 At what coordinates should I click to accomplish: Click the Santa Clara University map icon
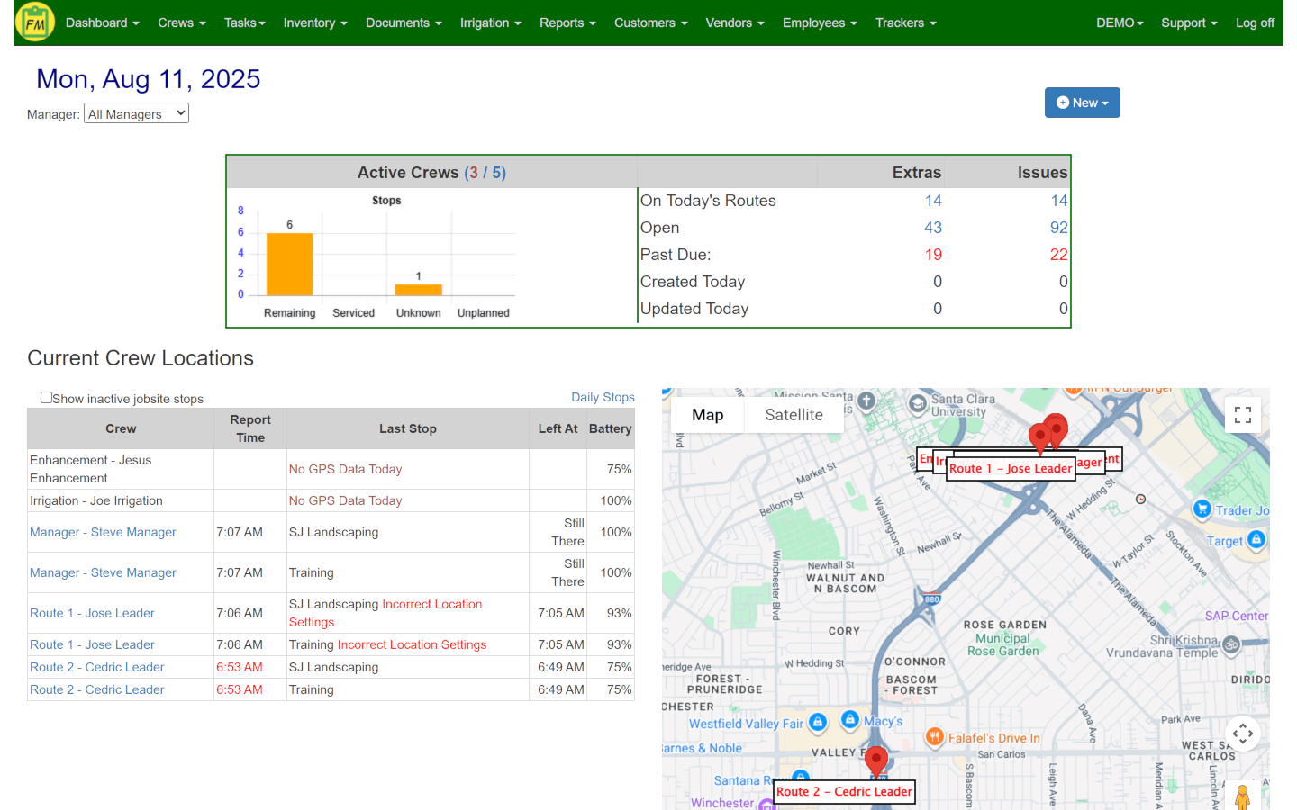click(917, 403)
